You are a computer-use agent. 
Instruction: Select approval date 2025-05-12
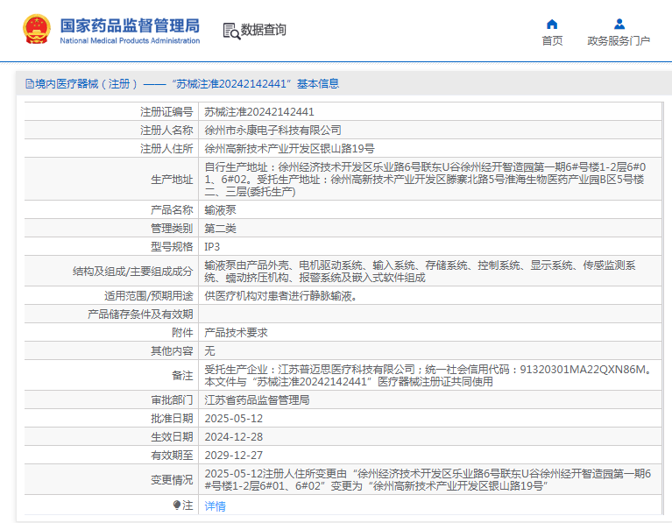point(234,419)
